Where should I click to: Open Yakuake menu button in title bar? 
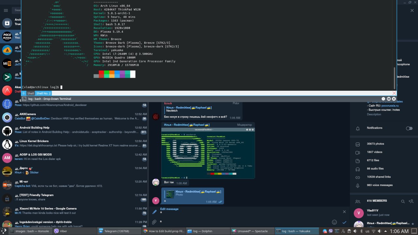pyautogui.click(x=389, y=99)
